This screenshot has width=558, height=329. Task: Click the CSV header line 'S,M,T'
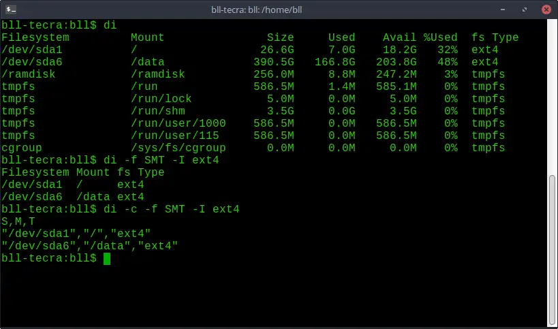[x=18, y=221]
